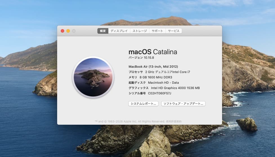Select the 概要 tab
The height and width of the screenshot is (157, 275).
click(103, 31)
